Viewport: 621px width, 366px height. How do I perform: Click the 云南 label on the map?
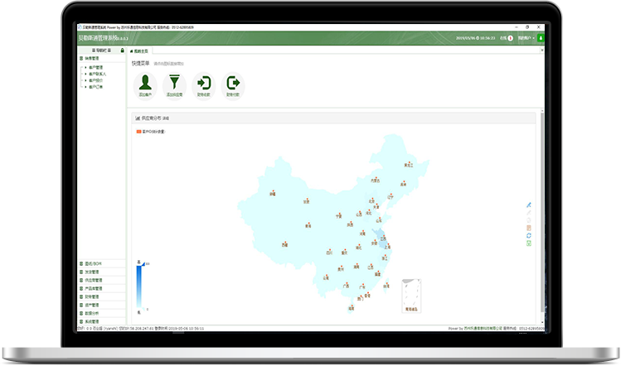pyautogui.click(x=326, y=278)
